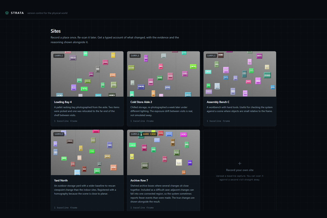Click the 'Record a place once' intro paragraph
Screen dimensions: 327x218
(x=115, y=40)
